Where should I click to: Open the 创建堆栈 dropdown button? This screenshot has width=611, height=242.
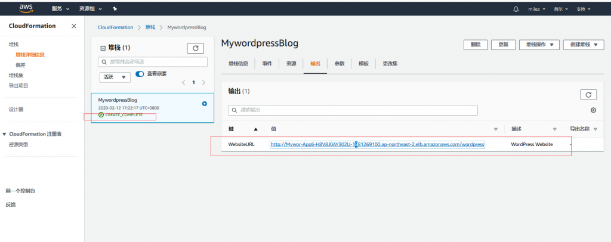tap(584, 44)
